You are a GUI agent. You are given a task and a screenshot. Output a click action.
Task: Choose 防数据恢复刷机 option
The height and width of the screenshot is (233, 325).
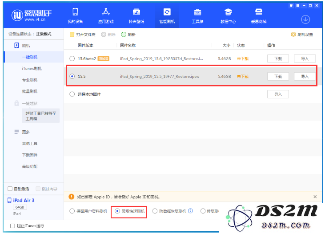(155, 211)
